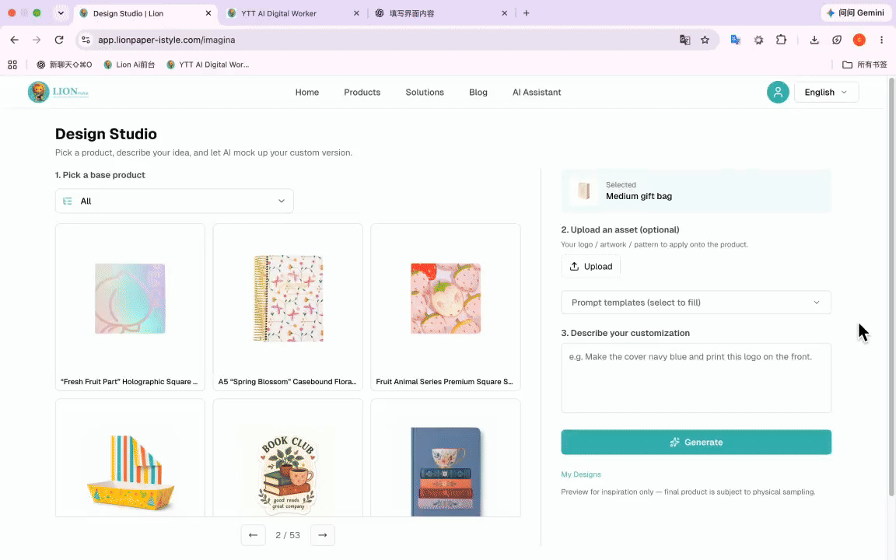Open the Google Translate extension icon
This screenshot has height=560, width=896.
[736, 40]
